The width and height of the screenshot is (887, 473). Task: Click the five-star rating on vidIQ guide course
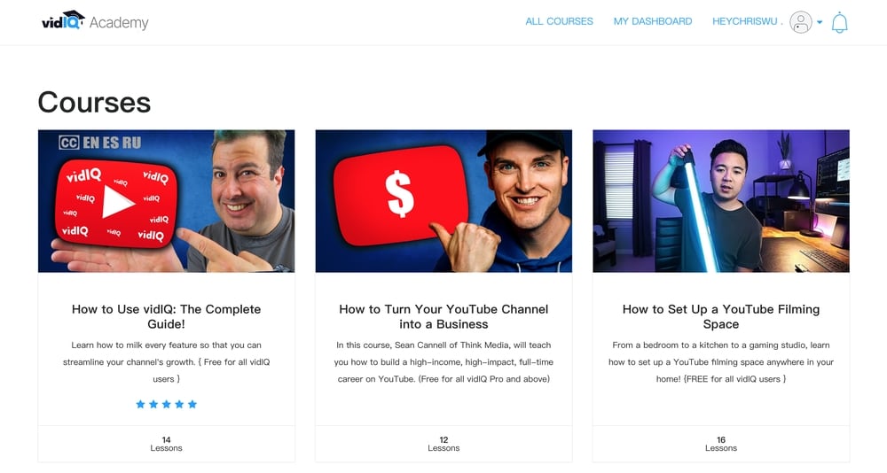(167, 404)
